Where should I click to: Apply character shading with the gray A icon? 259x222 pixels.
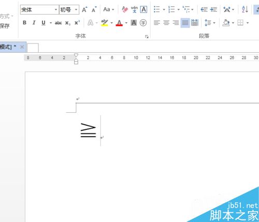(x=134, y=23)
